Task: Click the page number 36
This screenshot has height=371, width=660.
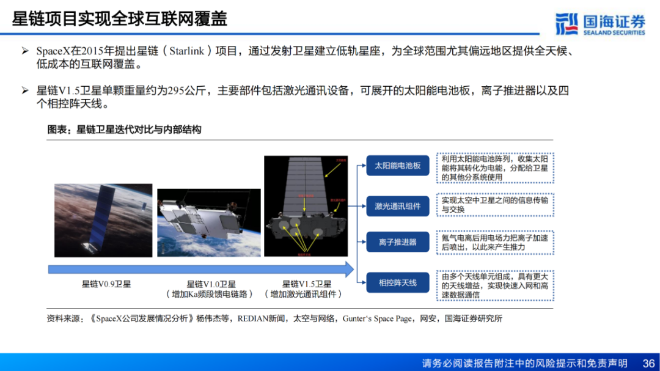Action: point(648,363)
